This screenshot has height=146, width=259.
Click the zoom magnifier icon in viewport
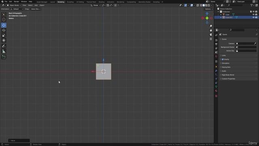tap(211, 26)
